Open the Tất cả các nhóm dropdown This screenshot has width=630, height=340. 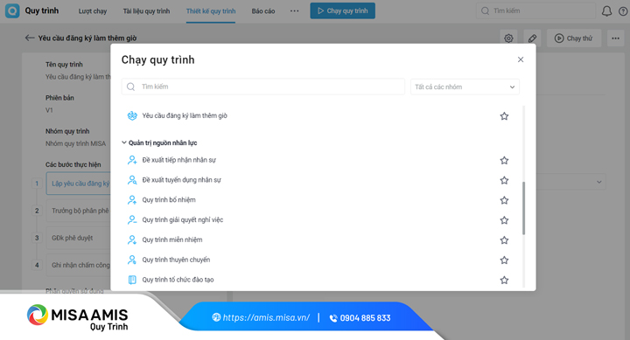pos(465,87)
